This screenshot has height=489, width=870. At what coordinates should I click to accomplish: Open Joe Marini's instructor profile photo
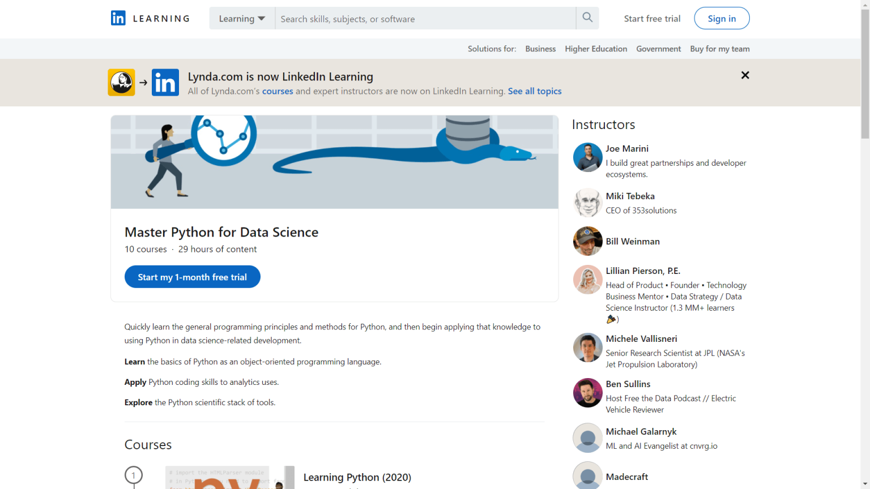[587, 157]
